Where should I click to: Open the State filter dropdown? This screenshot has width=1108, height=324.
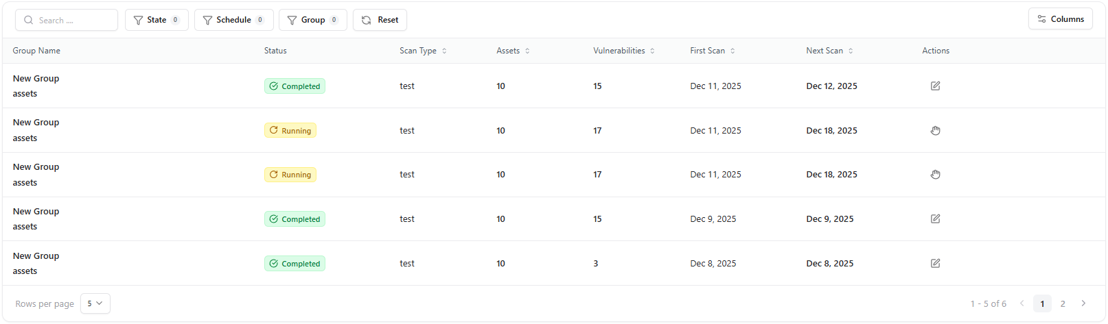click(157, 20)
